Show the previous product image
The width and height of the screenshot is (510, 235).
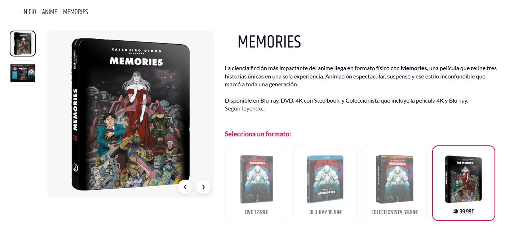click(185, 187)
